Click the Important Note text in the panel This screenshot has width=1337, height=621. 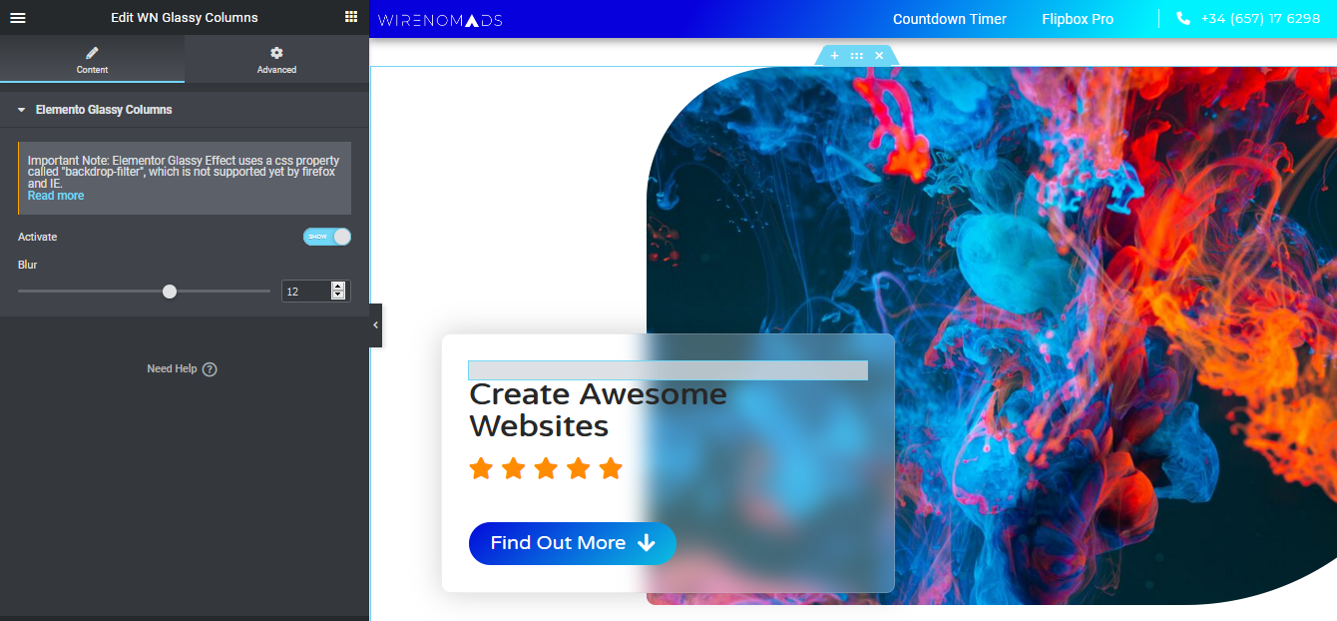184,172
